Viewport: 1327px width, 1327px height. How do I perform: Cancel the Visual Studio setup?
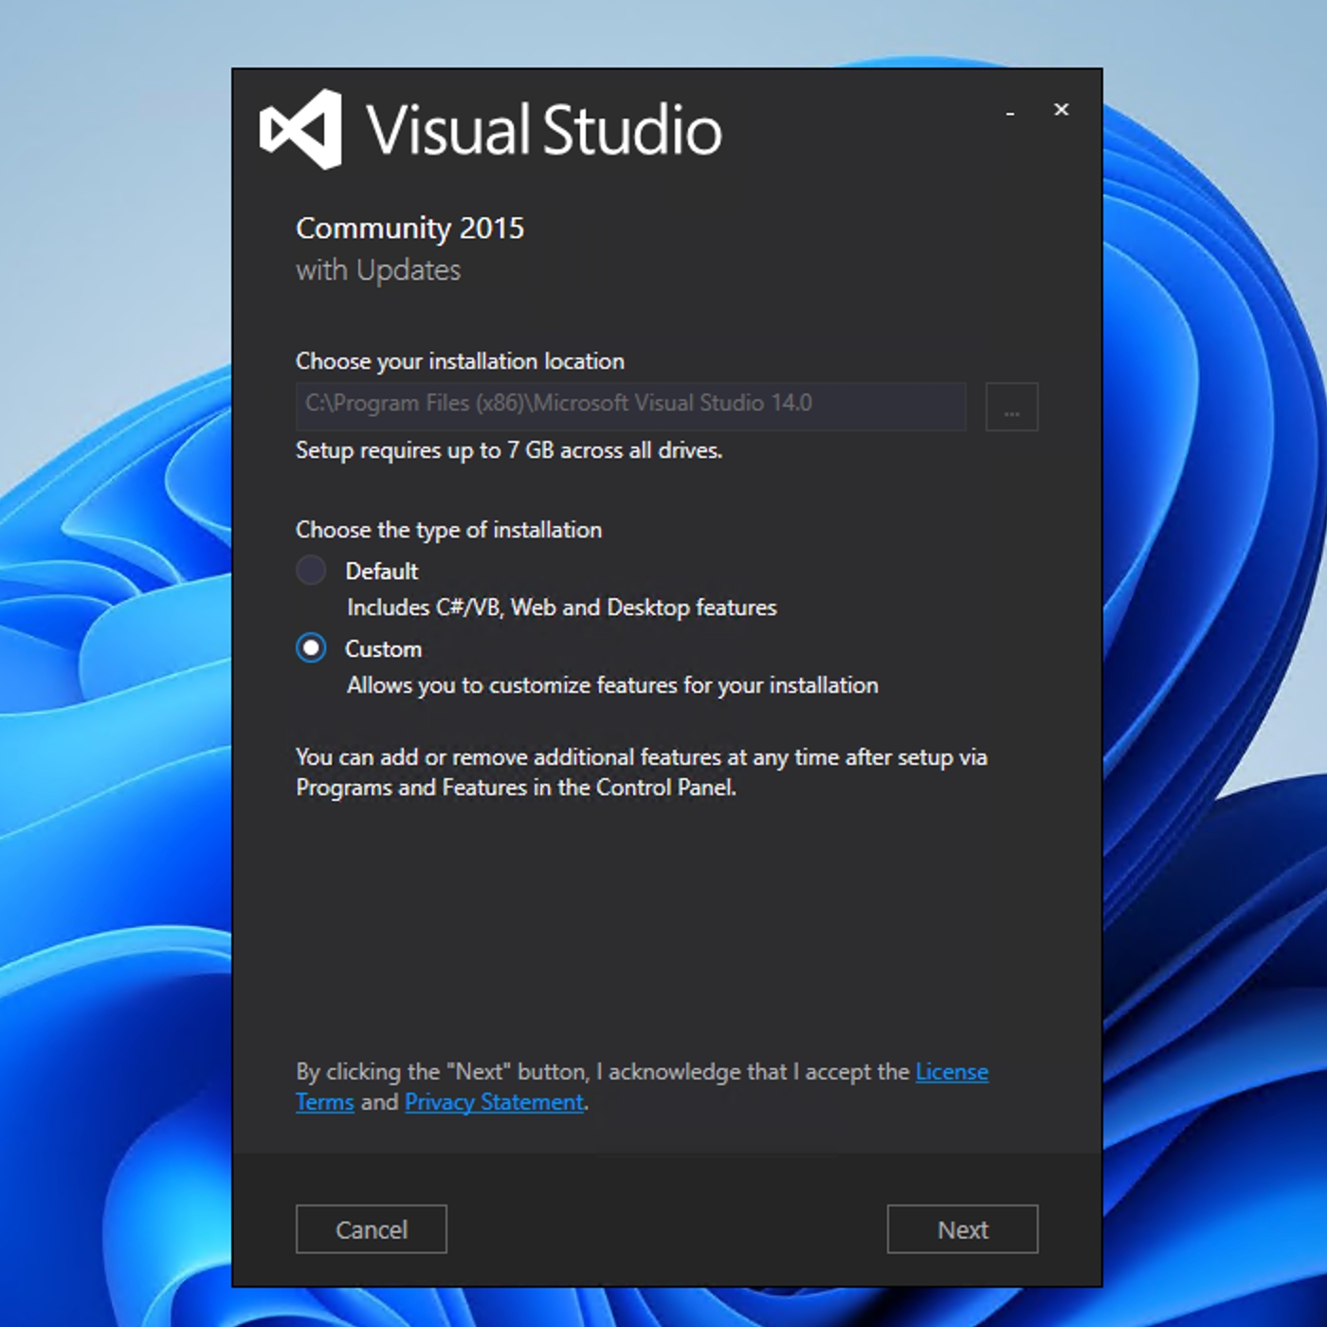pos(371,1229)
